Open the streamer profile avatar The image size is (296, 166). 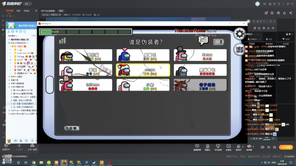(257, 4)
